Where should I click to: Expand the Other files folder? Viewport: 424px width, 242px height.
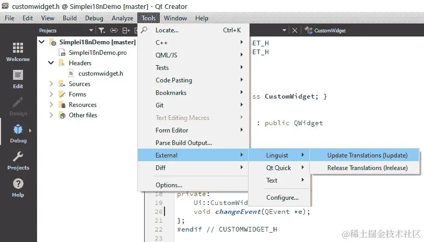point(51,115)
